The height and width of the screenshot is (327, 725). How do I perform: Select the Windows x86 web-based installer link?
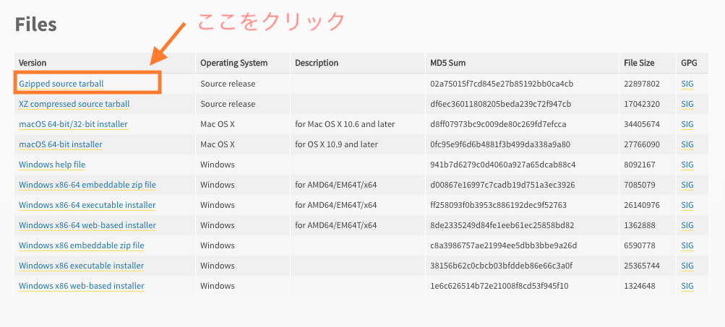click(x=82, y=286)
